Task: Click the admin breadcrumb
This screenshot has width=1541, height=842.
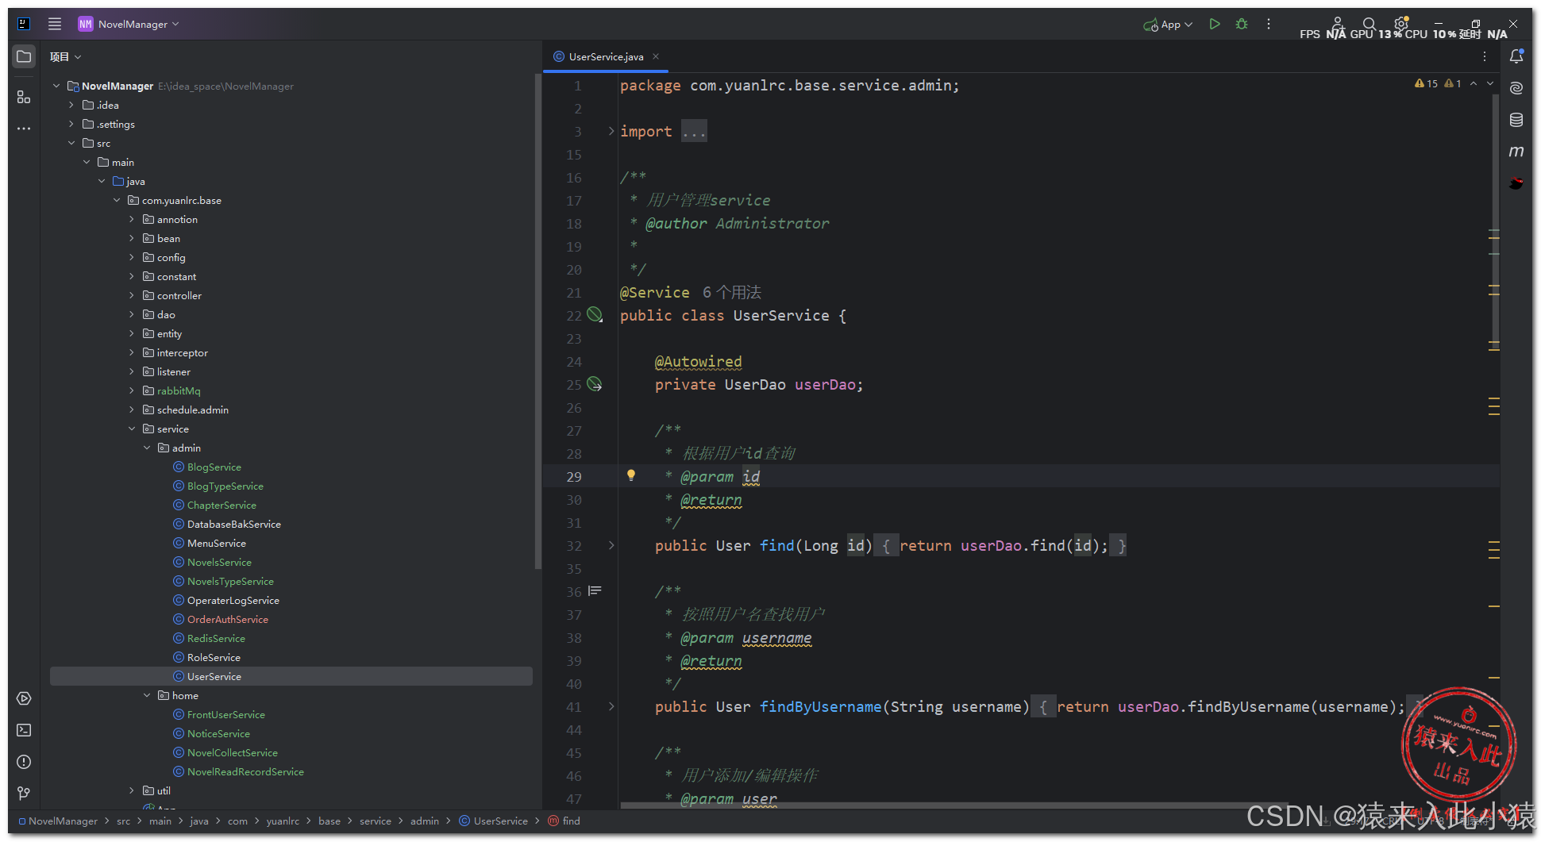Action: pos(424,821)
